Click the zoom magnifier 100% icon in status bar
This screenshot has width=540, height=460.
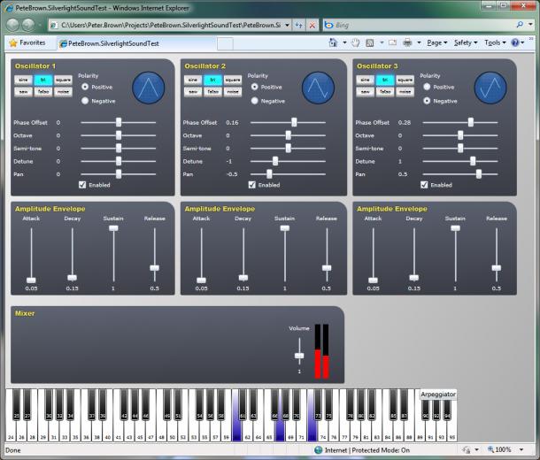490,449
